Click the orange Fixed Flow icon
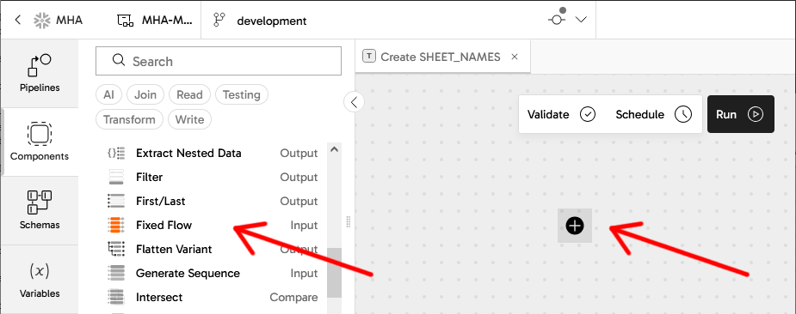 coord(116,225)
